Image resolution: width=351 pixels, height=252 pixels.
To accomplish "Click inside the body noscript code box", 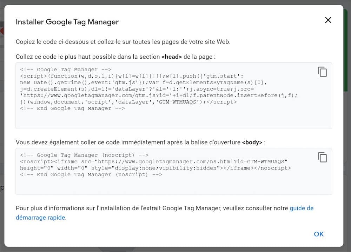I will point(174,185).
